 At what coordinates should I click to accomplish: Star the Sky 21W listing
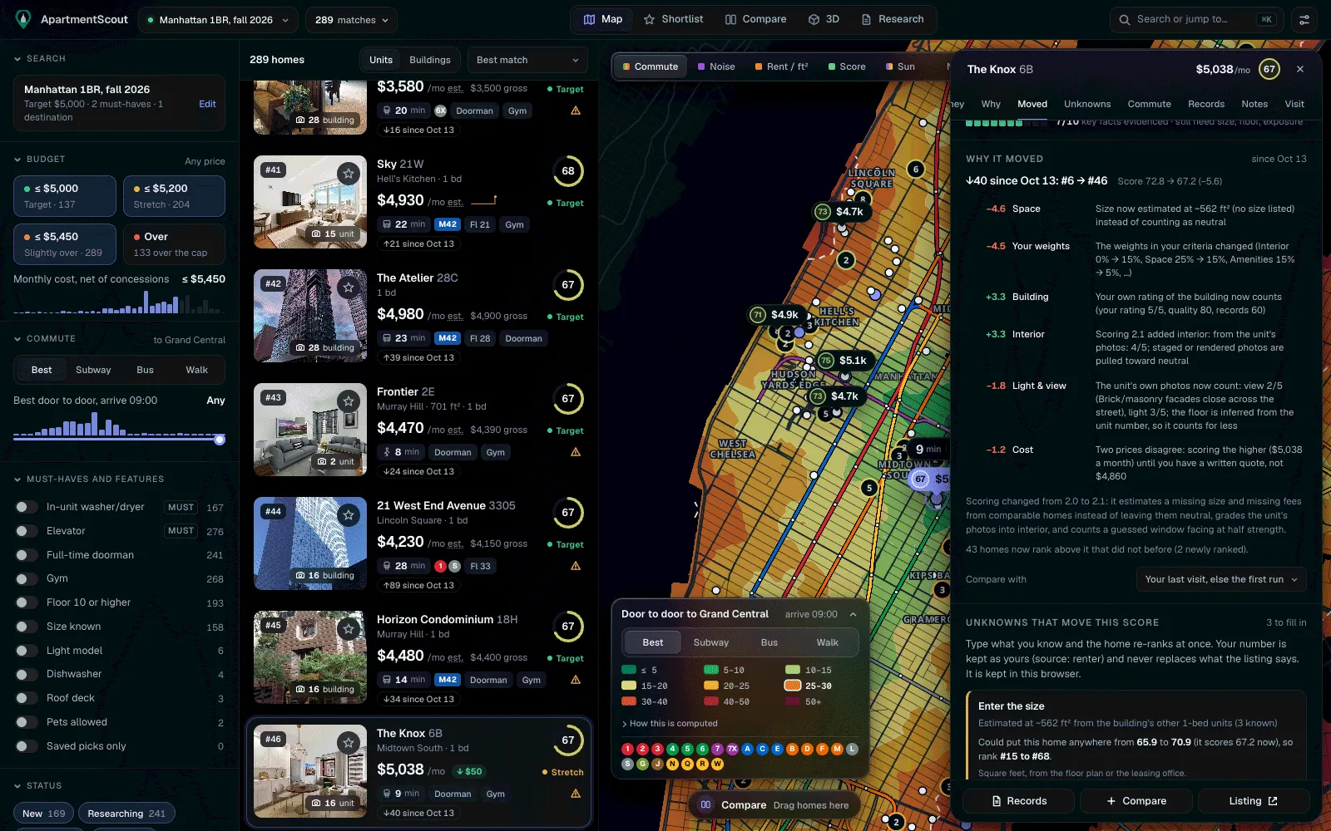click(x=349, y=173)
